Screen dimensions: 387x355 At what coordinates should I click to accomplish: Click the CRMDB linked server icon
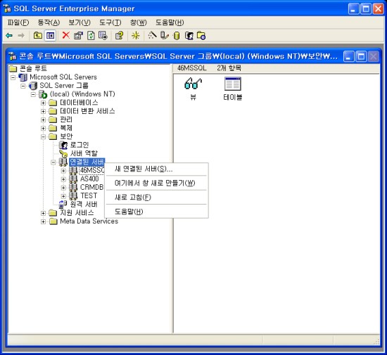point(73,188)
